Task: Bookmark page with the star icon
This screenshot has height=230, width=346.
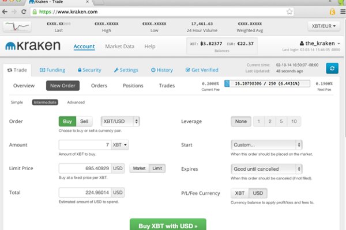Action: (x=289, y=11)
